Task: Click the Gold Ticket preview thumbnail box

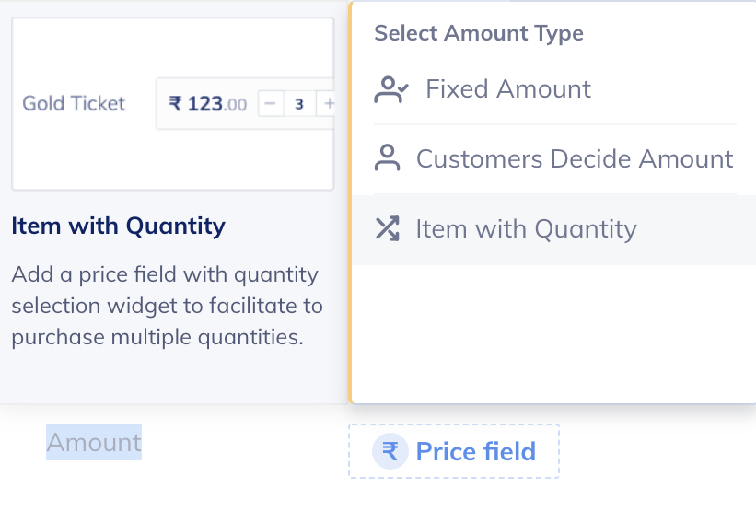Action: pyautogui.click(x=172, y=104)
